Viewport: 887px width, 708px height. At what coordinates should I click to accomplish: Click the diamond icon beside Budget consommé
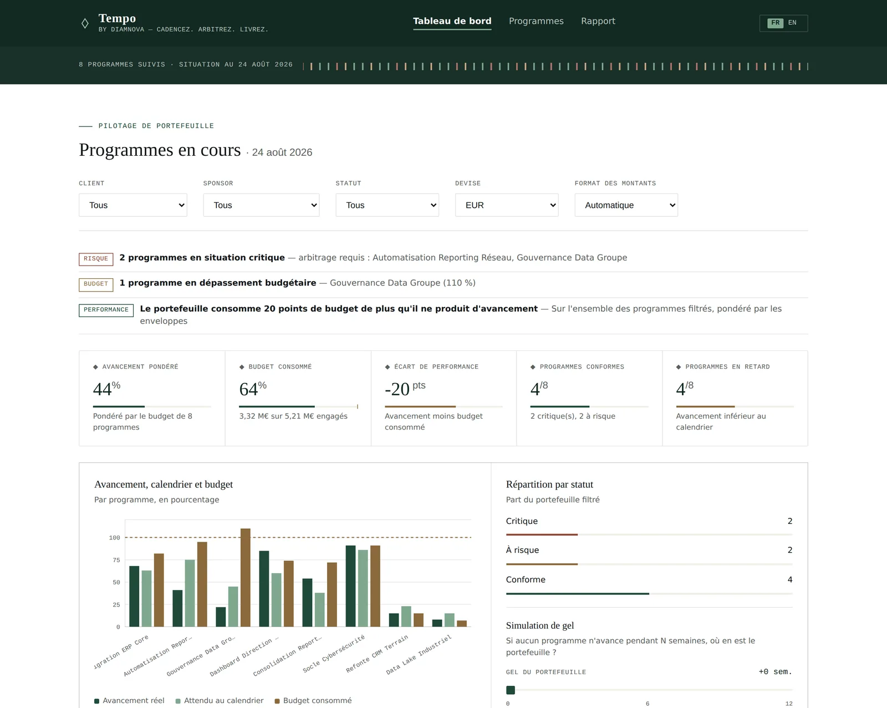click(242, 367)
